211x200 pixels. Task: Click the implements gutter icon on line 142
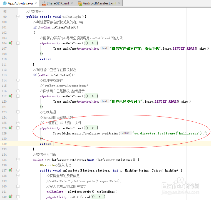(11, 197)
